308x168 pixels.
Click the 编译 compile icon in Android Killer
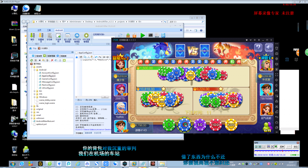(32, 37)
